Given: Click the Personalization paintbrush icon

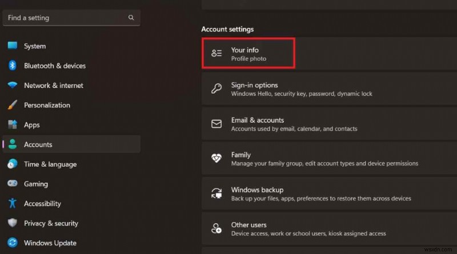Looking at the screenshot, I should 12,105.
